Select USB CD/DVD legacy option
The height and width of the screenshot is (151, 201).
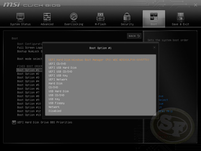pos(56,95)
